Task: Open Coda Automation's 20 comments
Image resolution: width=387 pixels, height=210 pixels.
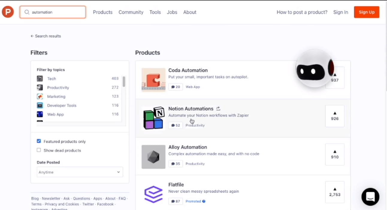Action: coord(176,87)
